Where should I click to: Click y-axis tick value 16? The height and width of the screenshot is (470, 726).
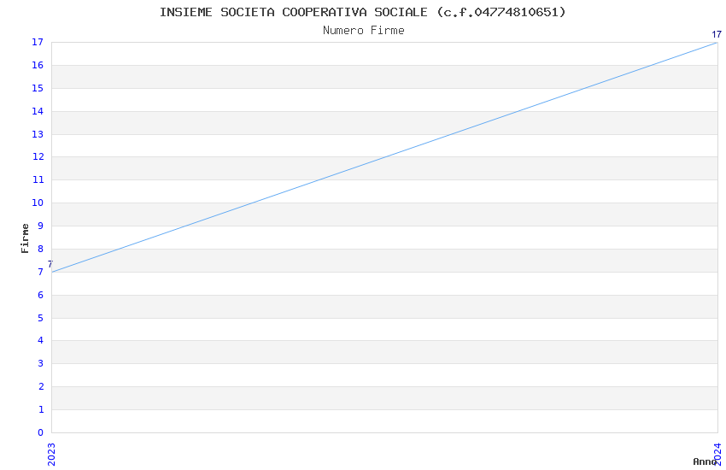point(38,65)
